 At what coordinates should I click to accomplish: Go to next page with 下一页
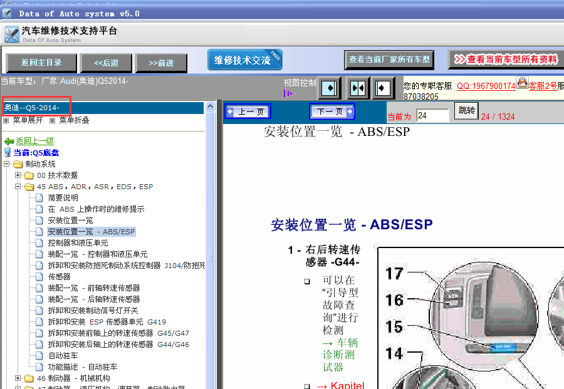pyautogui.click(x=332, y=111)
